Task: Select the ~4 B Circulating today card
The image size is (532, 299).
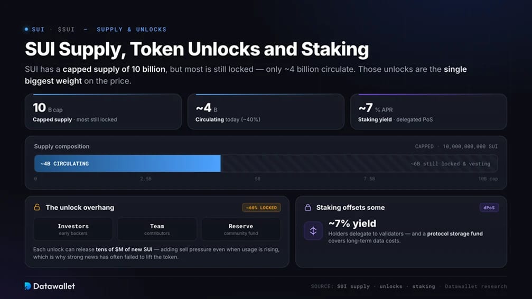Action: (266, 111)
